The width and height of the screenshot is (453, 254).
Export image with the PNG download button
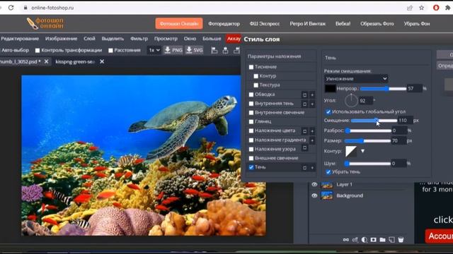pyautogui.click(x=173, y=50)
